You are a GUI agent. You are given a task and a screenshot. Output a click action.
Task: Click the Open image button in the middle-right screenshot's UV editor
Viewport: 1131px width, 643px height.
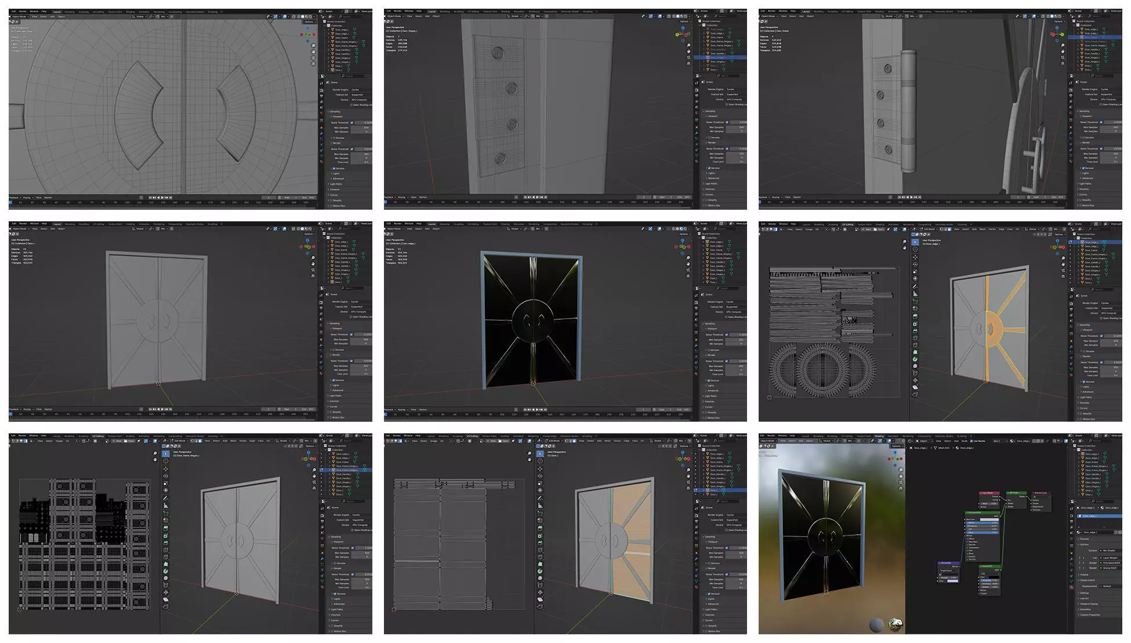[x=880, y=229]
